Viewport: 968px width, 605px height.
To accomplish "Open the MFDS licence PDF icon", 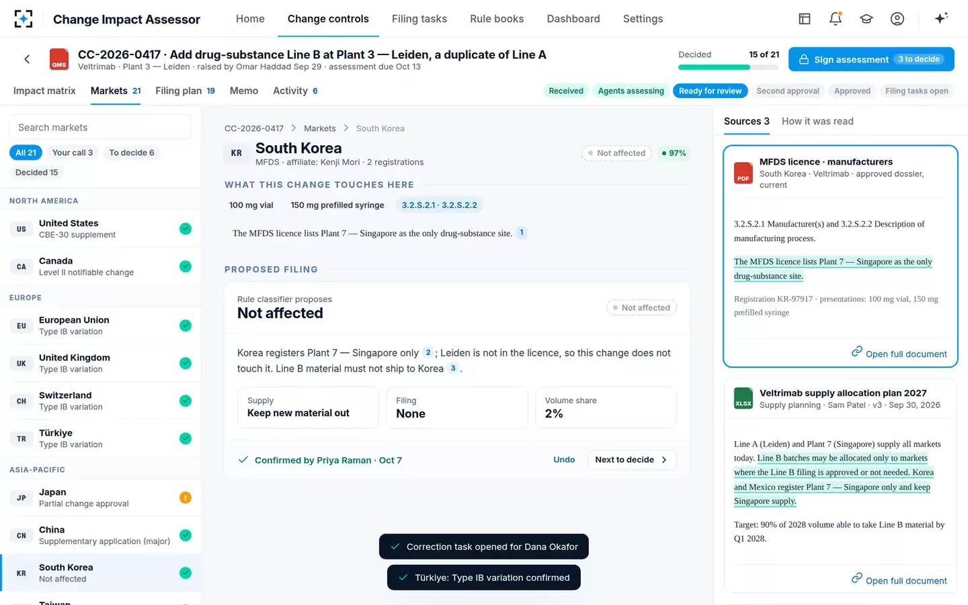I will [x=743, y=173].
